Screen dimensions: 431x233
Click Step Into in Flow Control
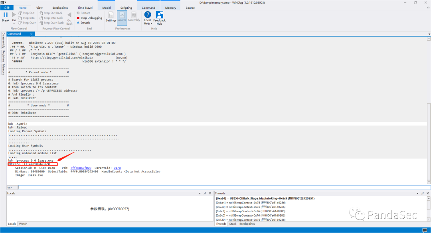[x=26, y=18]
